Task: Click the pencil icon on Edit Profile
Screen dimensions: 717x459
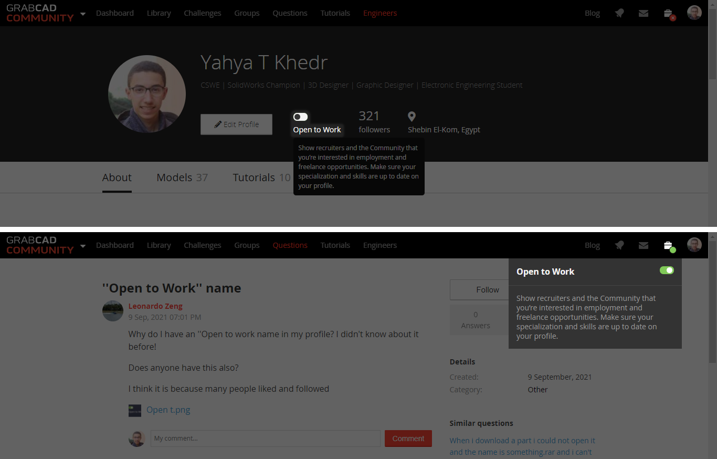Action: click(x=218, y=124)
